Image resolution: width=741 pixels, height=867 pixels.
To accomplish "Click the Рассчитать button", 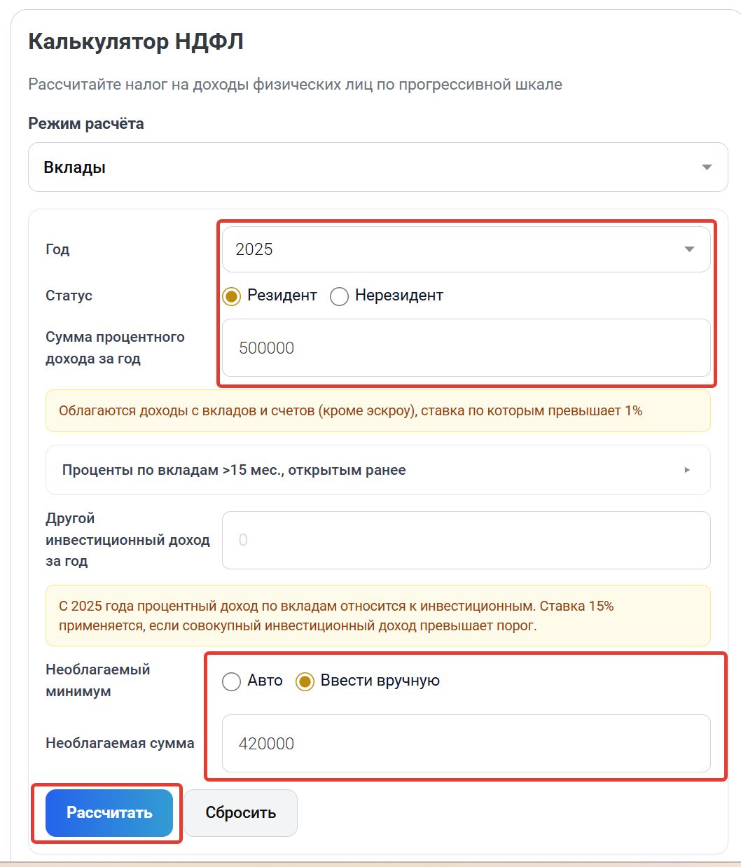I will tap(109, 813).
